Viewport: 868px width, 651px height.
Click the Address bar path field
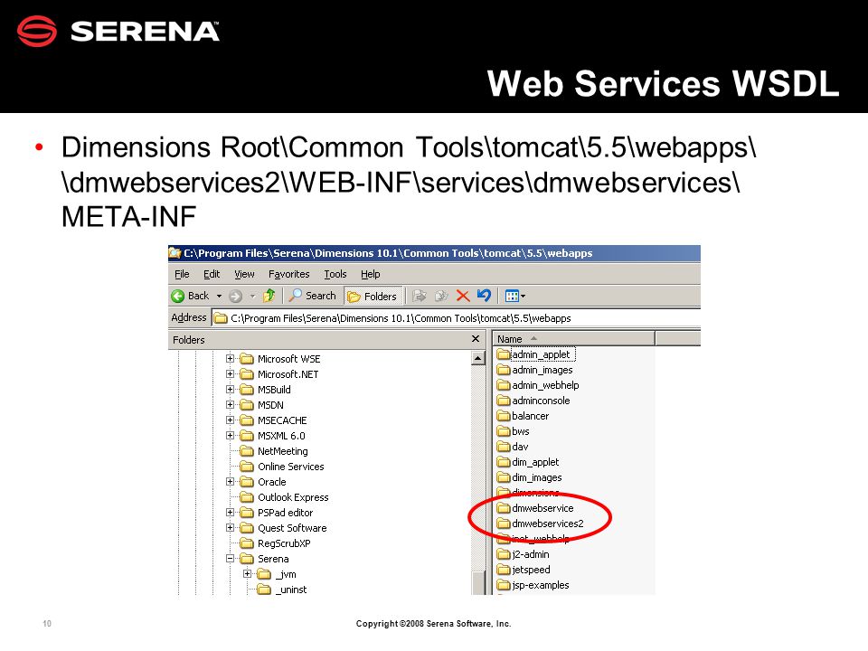(x=457, y=318)
